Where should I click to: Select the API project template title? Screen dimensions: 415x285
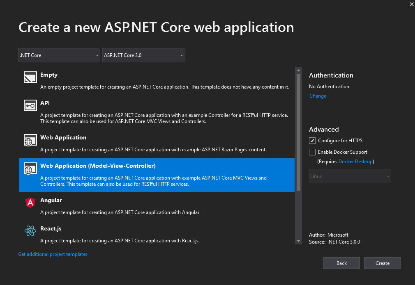45,103
